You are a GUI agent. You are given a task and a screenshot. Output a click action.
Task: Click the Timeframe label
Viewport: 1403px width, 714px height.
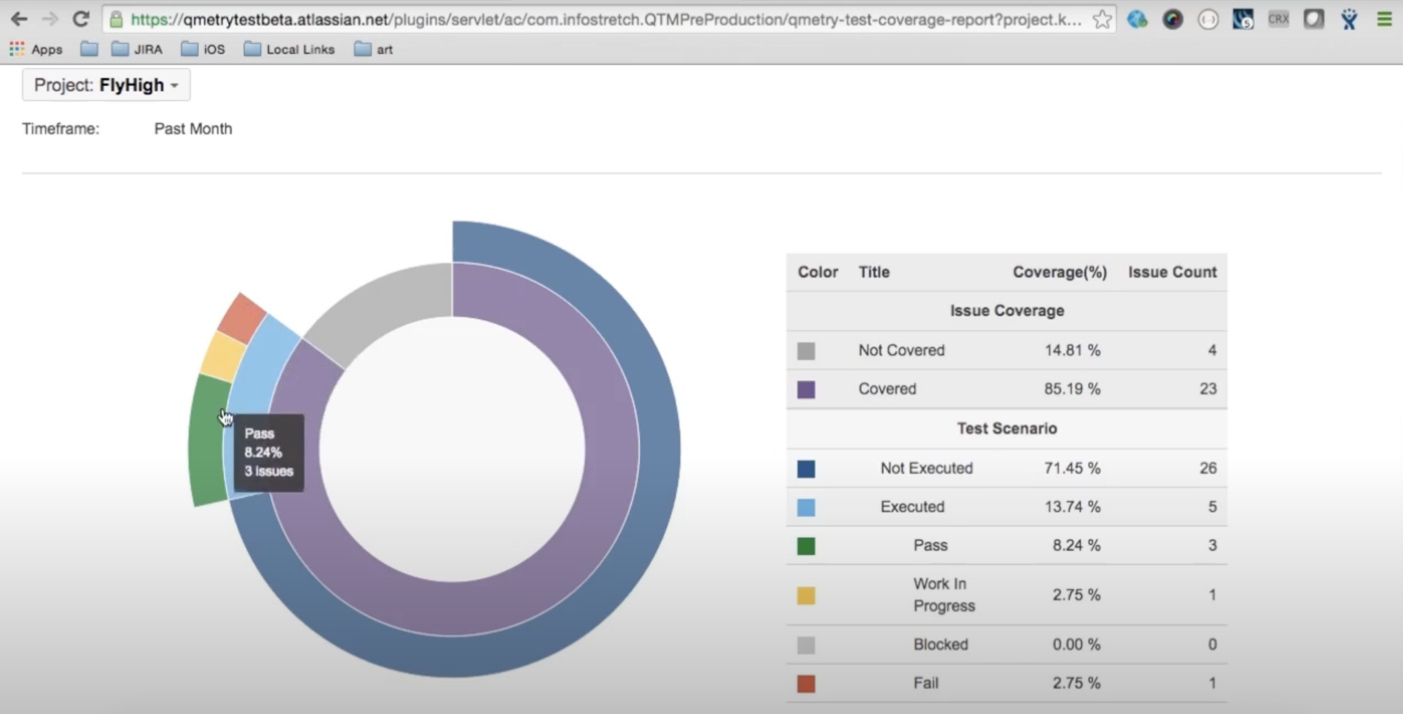[60, 129]
